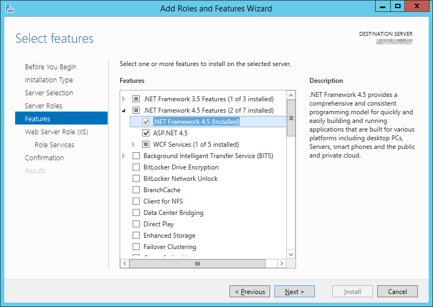
Task: Click the horizontal scrollbar left arrow
Action: coord(124,263)
